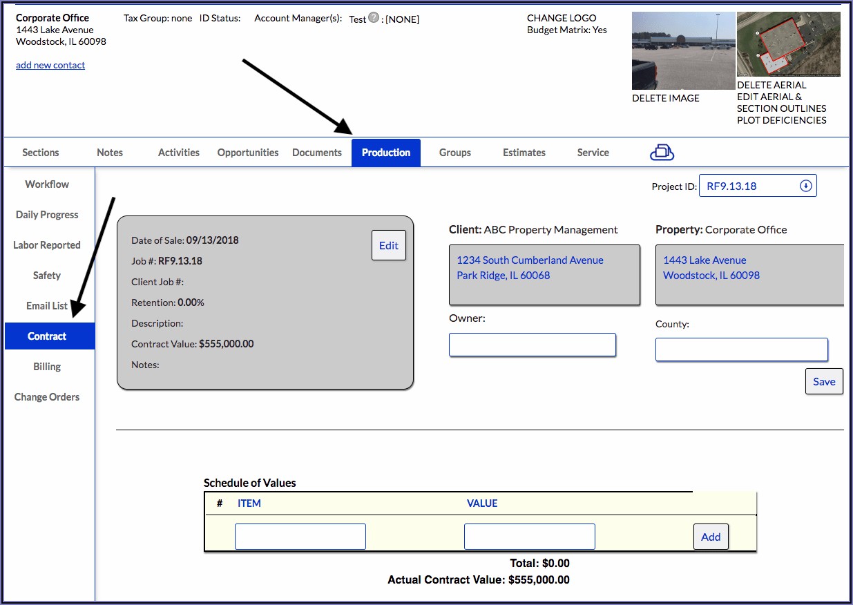Open the parking lot photo thumbnail

click(683, 51)
